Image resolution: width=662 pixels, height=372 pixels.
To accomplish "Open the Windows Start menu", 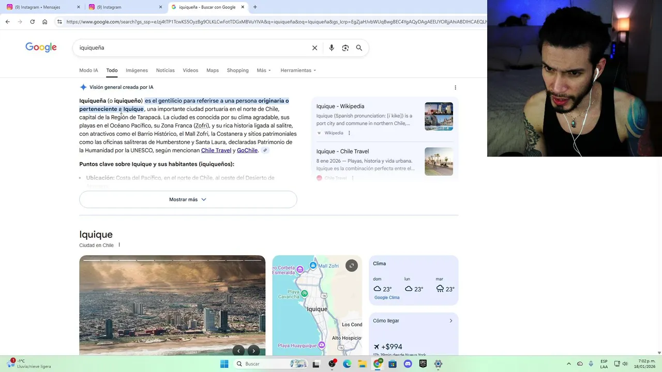I will (224, 364).
